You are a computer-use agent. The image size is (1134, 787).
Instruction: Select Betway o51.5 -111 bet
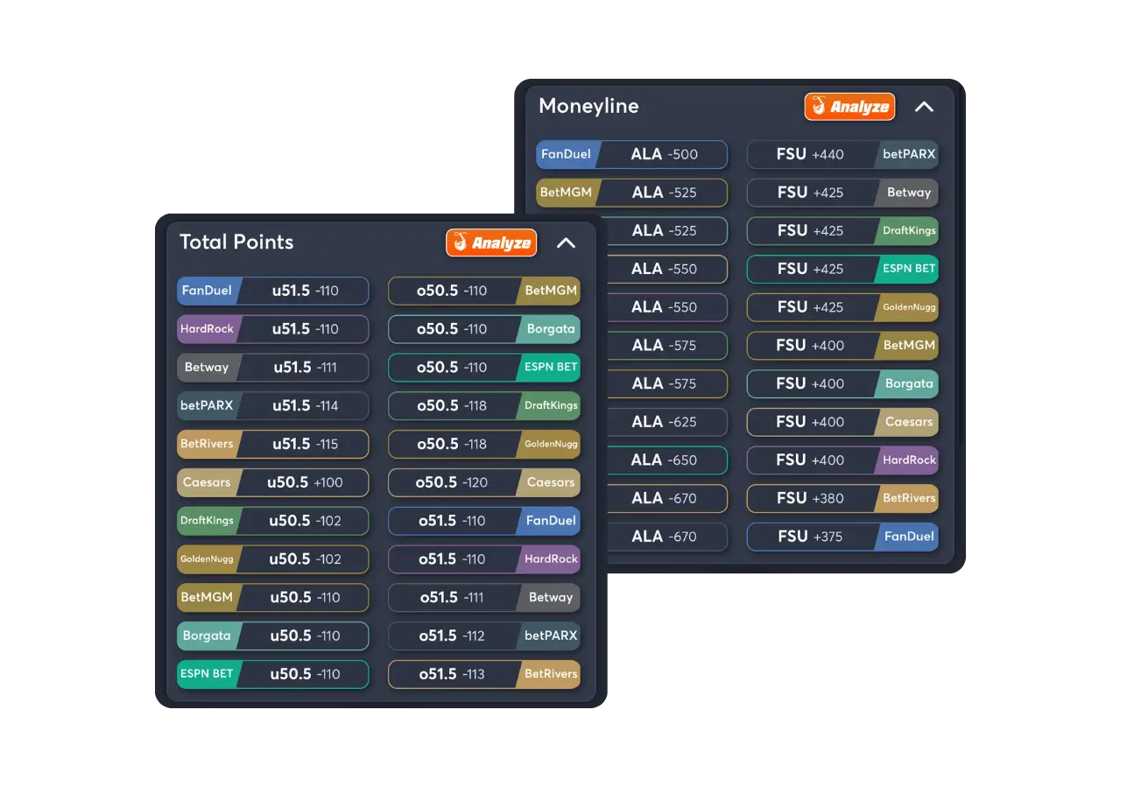[x=484, y=597]
